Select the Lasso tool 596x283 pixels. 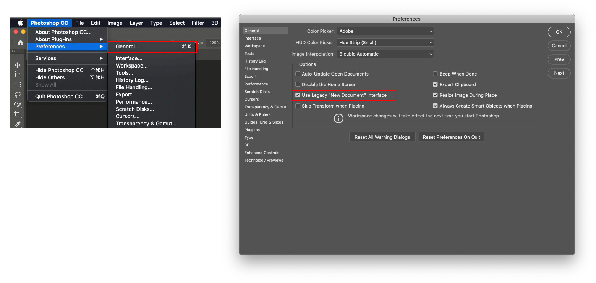(x=18, y=95)
